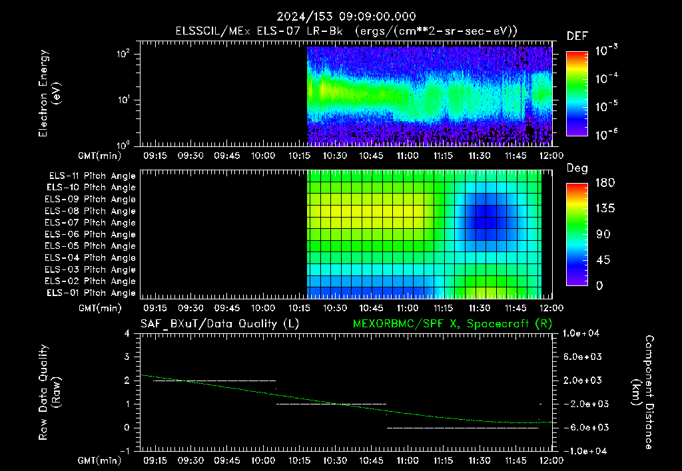Click the 90 tick on Deg color bar
Image resolution: width=682 pixels, height=471 pixels.
click(x=603, y=234)
